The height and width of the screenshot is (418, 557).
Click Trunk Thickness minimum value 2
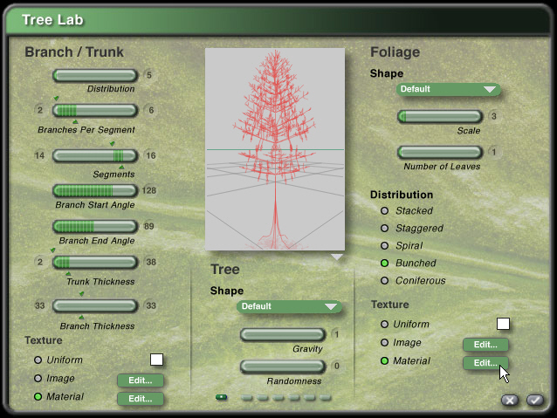tap(40, 263)
